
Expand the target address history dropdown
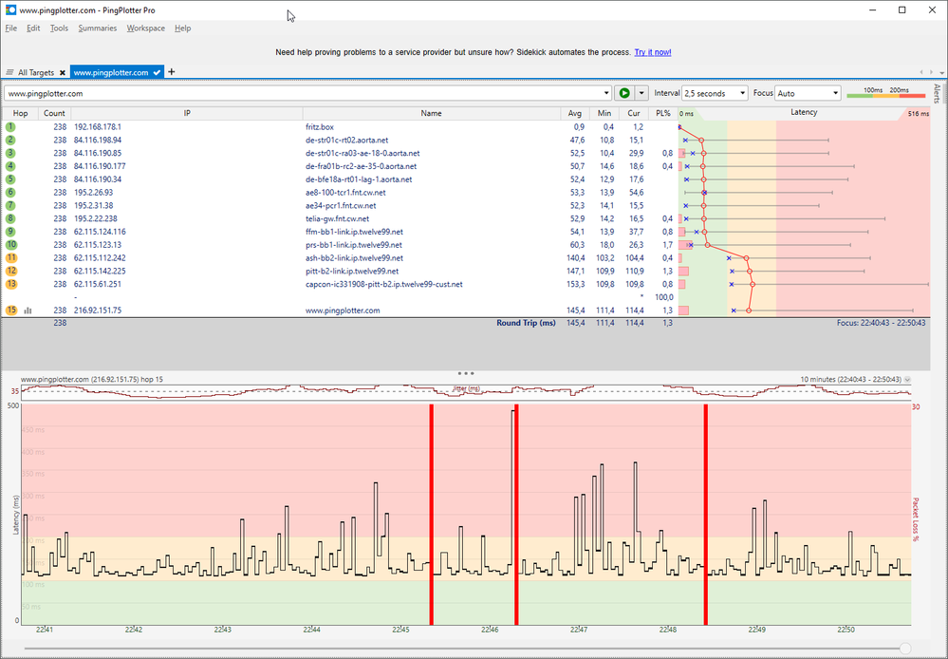605,93
